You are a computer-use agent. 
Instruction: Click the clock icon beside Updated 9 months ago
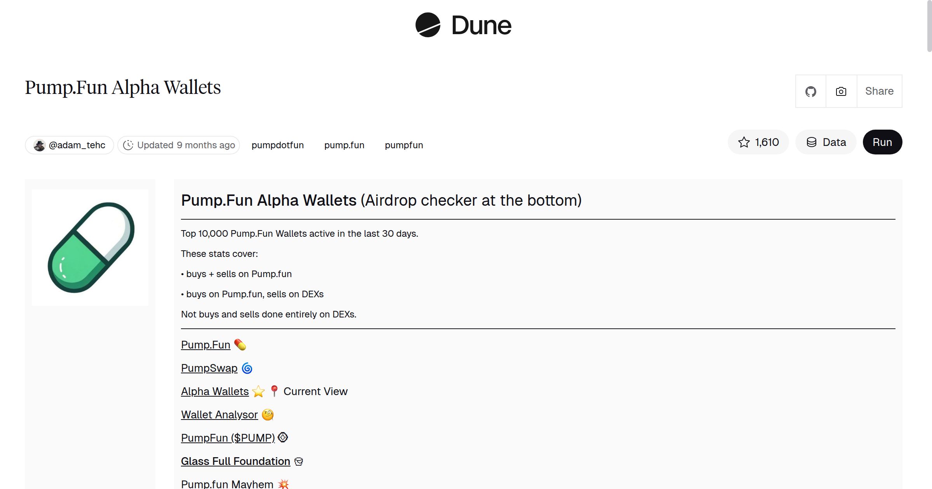tap(129, 145)
